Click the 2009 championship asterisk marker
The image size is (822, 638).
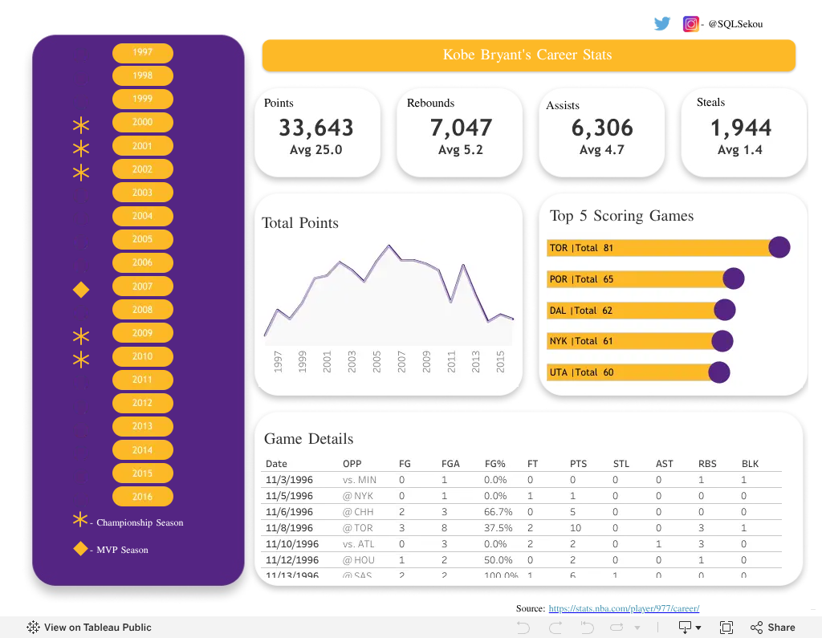[81, 335]
